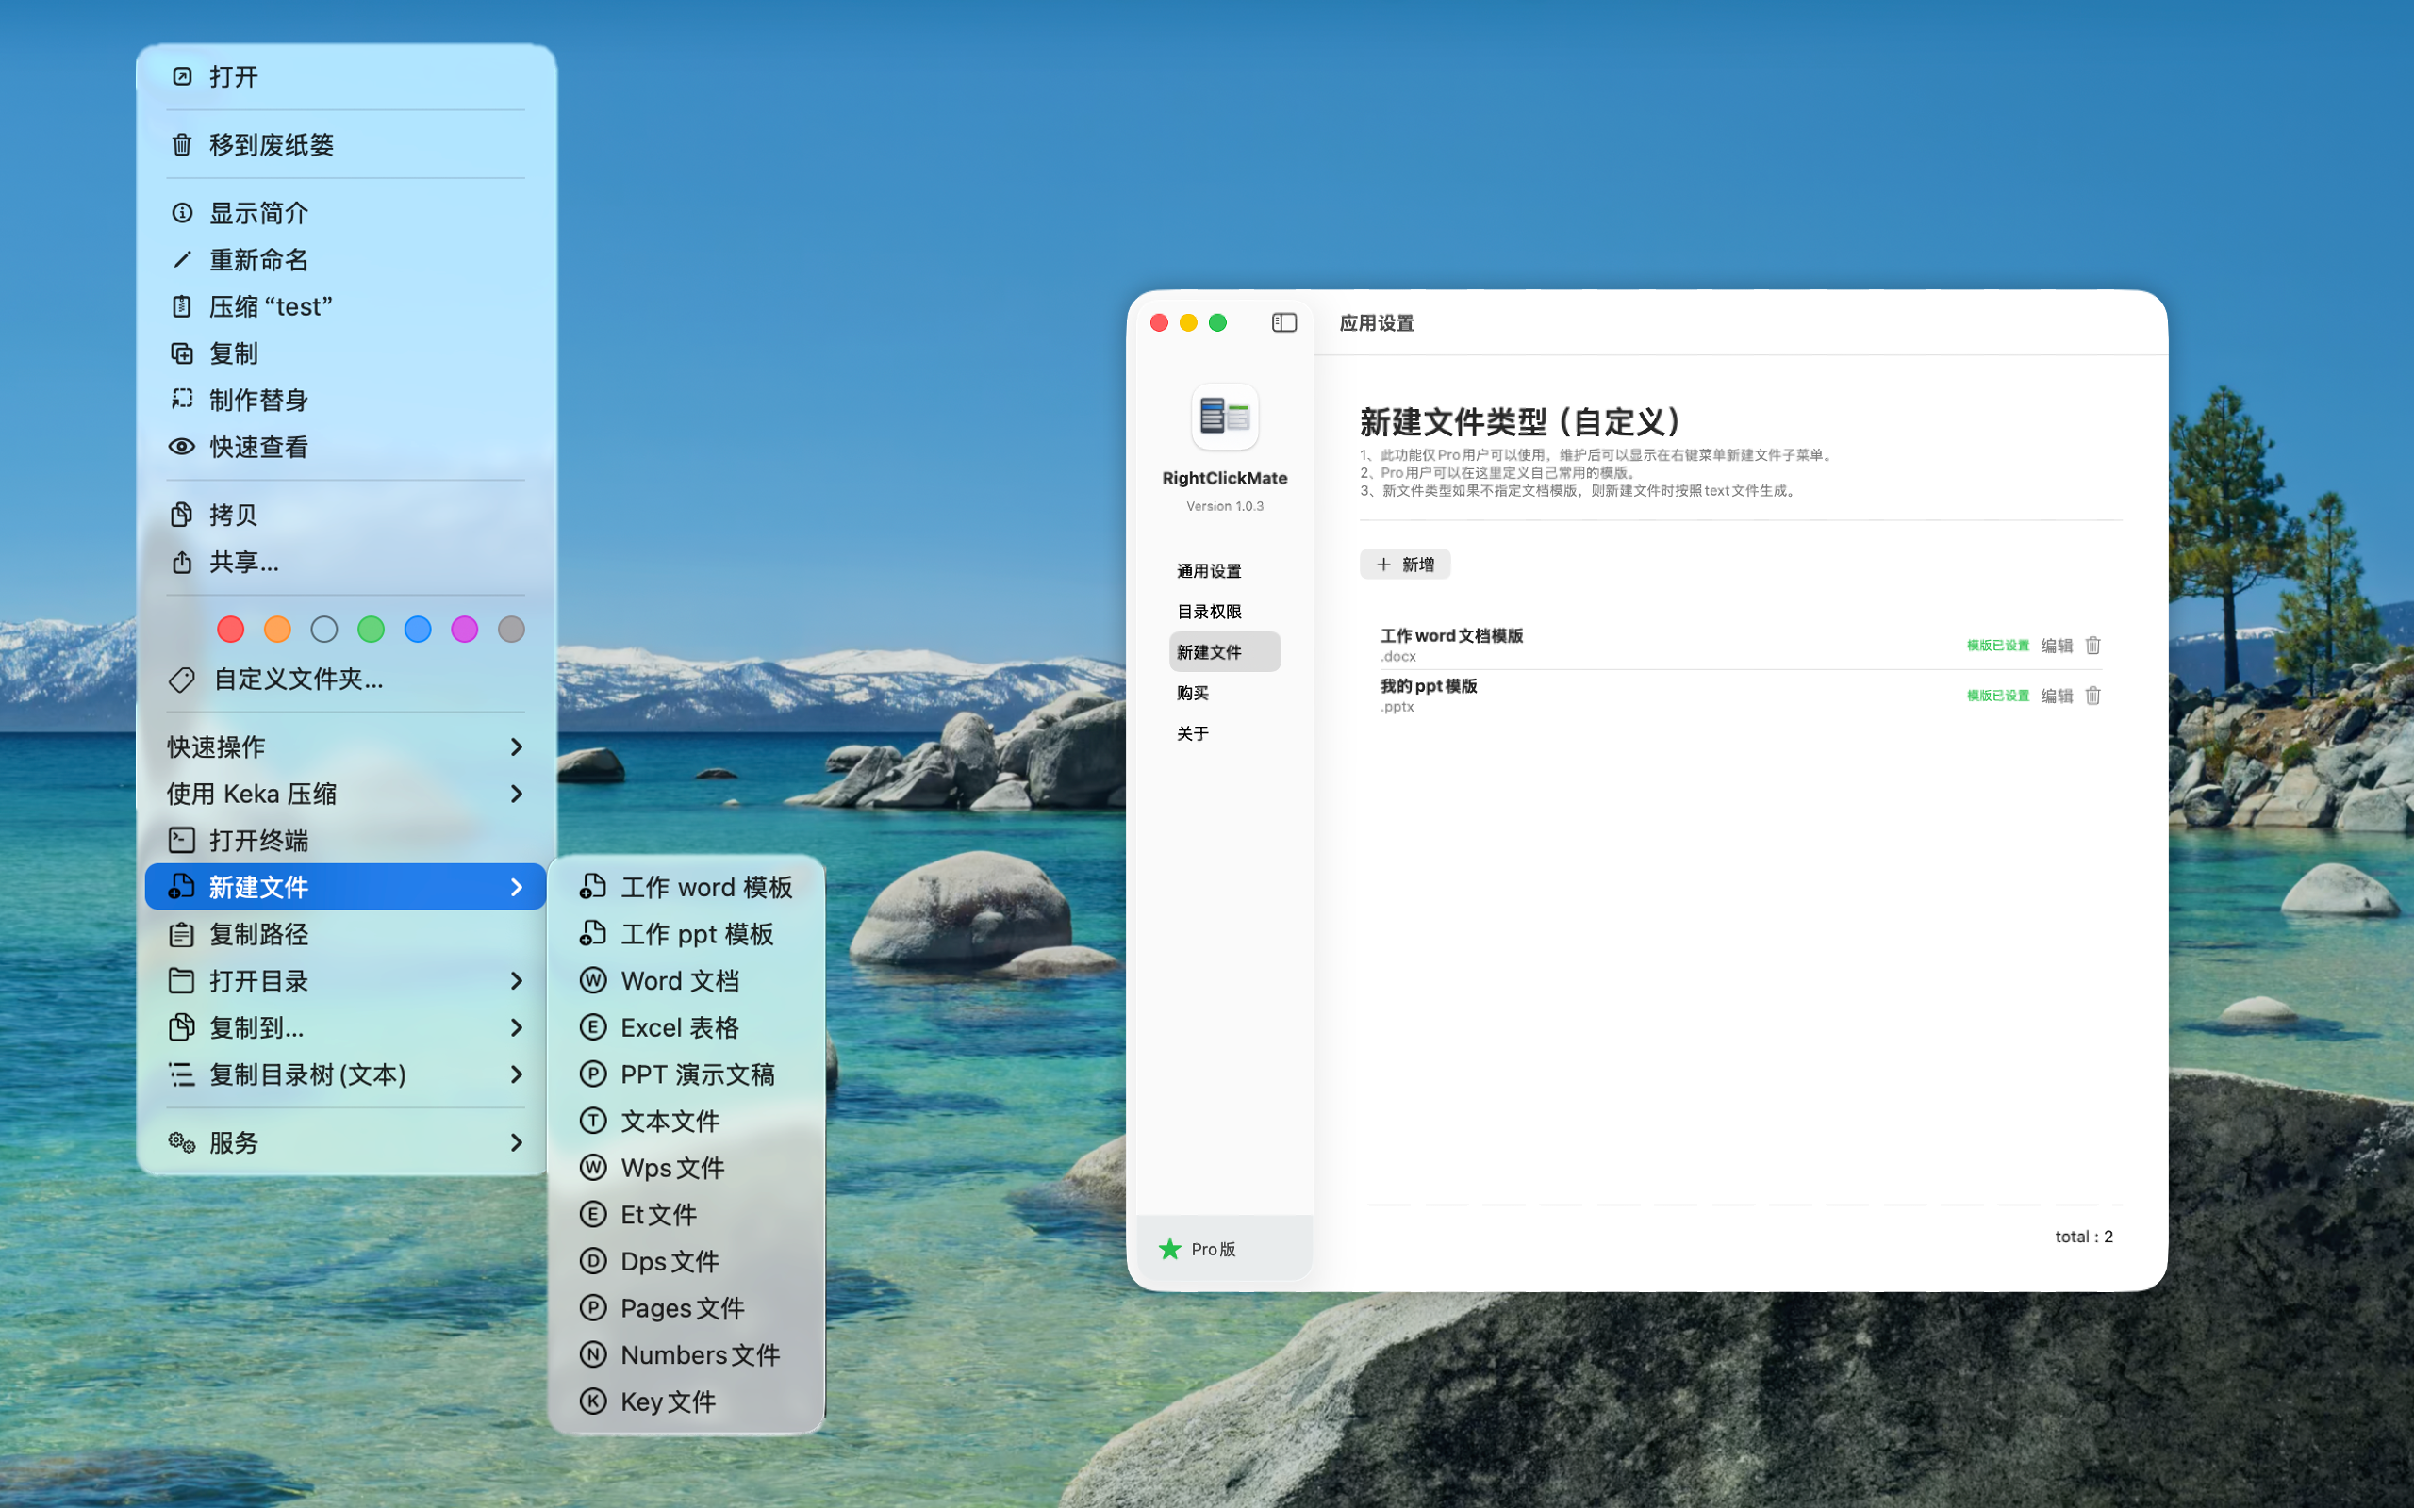Image resolution: width=2414 pixels, height=1508 pixels.
Task: Click the Pro 版 star icon
Action: (x=1170, y=1249)
